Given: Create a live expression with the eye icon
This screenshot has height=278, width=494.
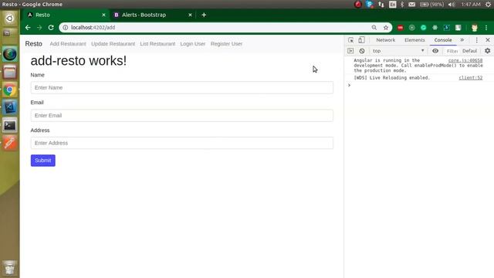Looking at the screenshot, I should pyautogui.click(x=435, y=51).
